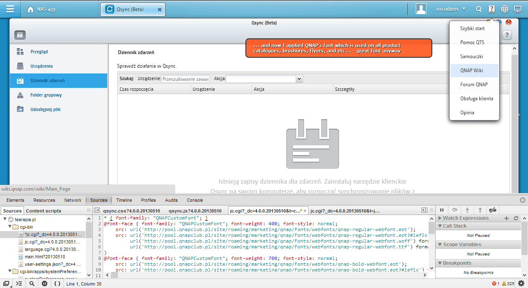Click the step into debugger icon
This screenshot has width=528, height=288.
(x=467, y=210)
